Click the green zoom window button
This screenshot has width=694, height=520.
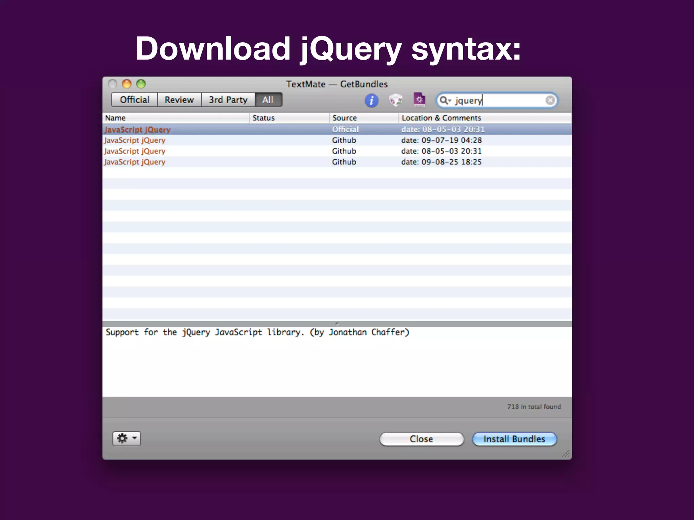point(141,84)
